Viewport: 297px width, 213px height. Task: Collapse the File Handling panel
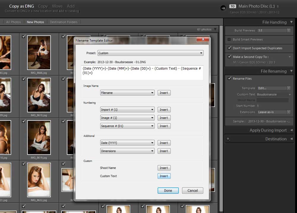(x=291, y=22)
